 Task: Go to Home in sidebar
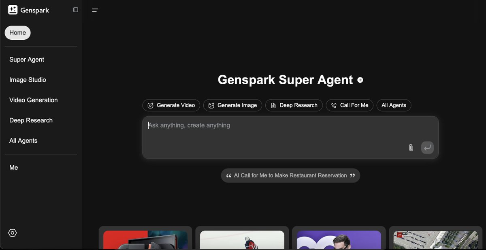(17, 33)
